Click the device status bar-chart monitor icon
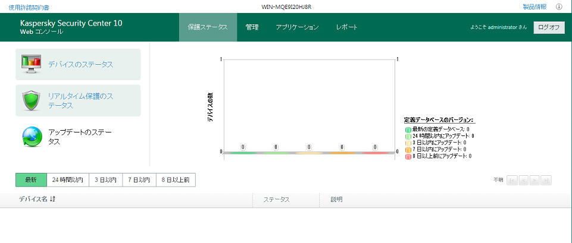The image size is (572, 243). 31,65
